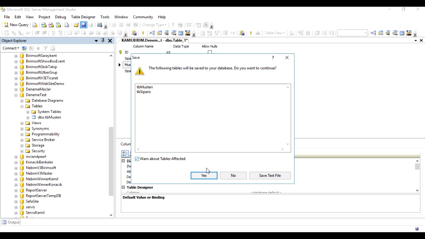This screenshot has height=239, width=425.
Task: Open the File menu
Action: click(7, 17)
